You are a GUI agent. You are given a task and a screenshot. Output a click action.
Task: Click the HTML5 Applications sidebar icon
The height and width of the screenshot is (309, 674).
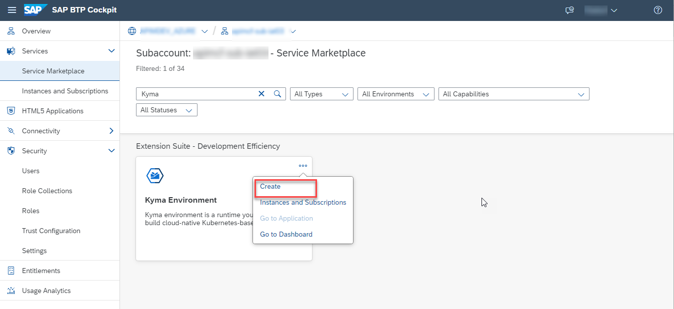pos(11,111)
